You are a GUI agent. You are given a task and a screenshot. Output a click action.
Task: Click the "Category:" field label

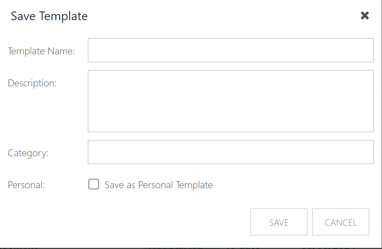[28, 153]
